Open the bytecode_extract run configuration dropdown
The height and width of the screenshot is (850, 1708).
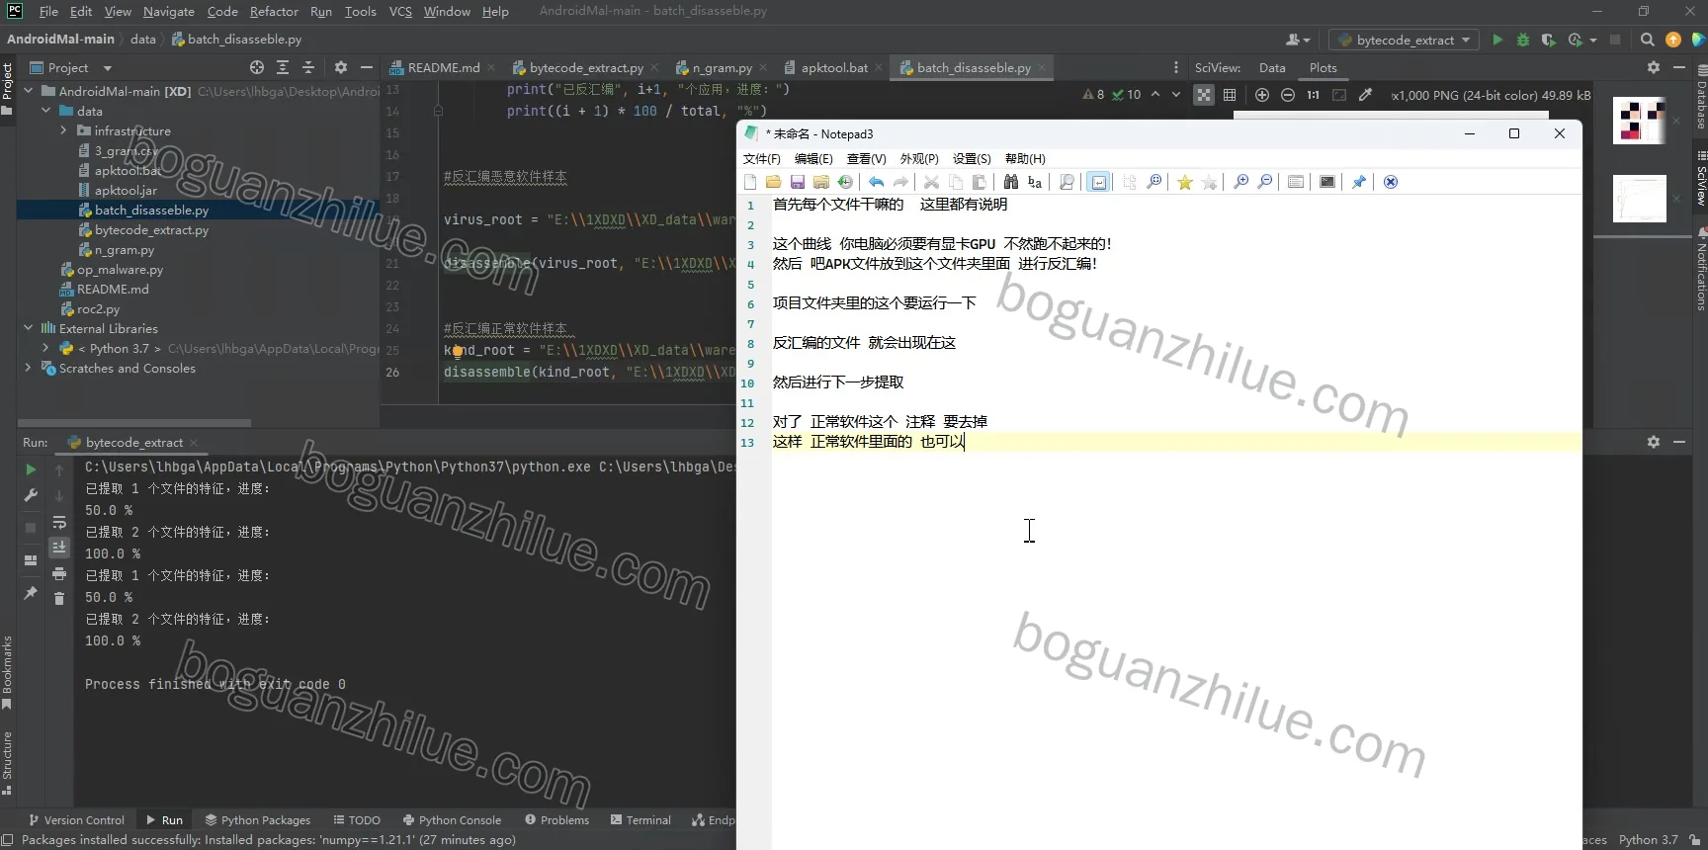coord(1404,40)
